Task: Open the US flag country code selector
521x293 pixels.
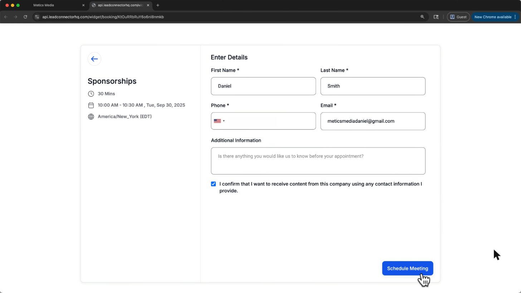Action: click(x=219, y=121)
